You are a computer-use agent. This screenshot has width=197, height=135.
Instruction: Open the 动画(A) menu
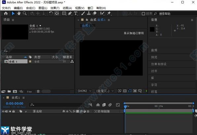click(x=67, y=8)
